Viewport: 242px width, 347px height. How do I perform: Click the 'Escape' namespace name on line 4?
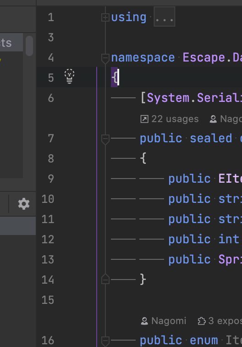click(204, 58)
